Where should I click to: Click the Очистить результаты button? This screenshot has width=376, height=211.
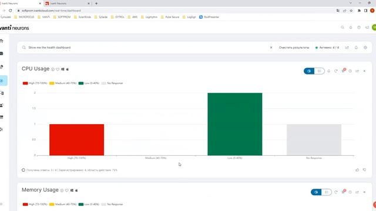[294, 47]
